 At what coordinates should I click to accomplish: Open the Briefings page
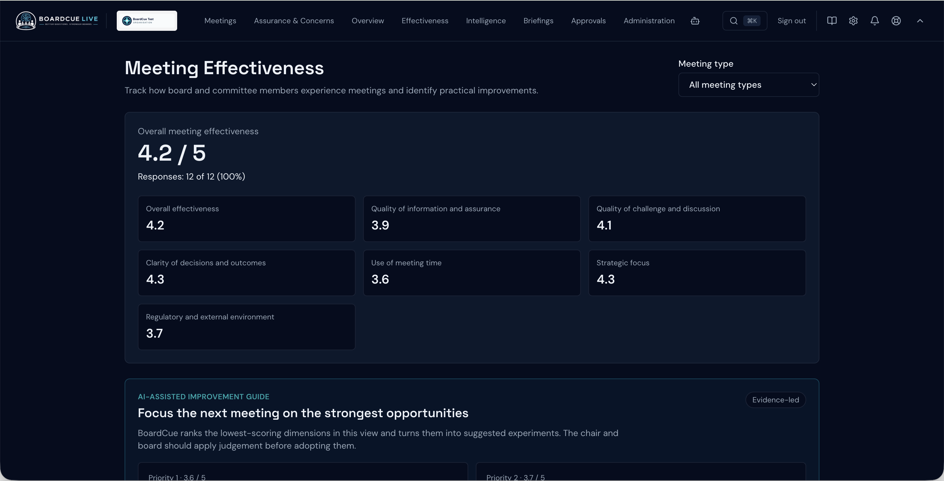(x=538, y=21)
